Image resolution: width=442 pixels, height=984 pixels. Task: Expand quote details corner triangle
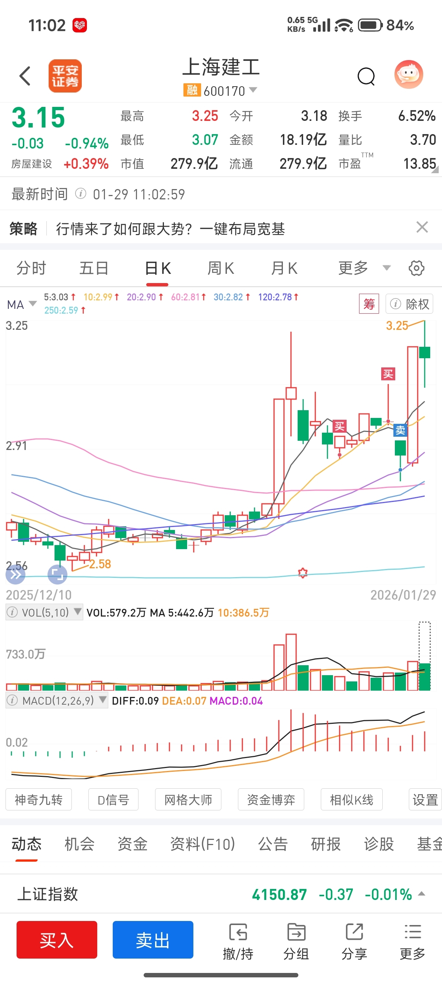pos(435,170)
